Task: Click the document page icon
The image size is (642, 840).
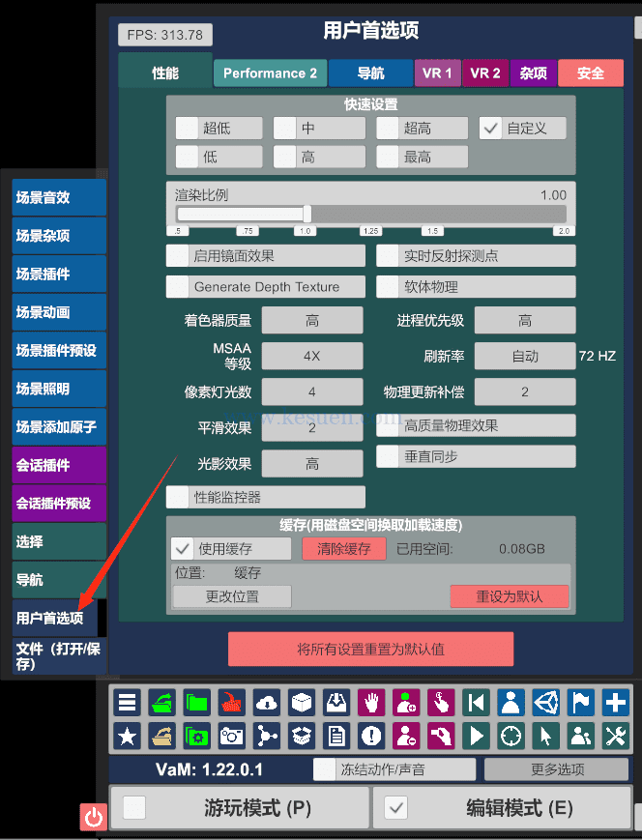Action: 336,736
